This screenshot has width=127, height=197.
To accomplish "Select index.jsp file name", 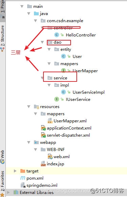I will (55, 164).
